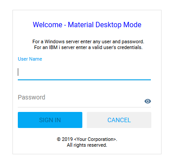The width and height of the screenshot is (174, 165).
Task: Click the Your Corporation placeholder text
Action: click(95, 139)
